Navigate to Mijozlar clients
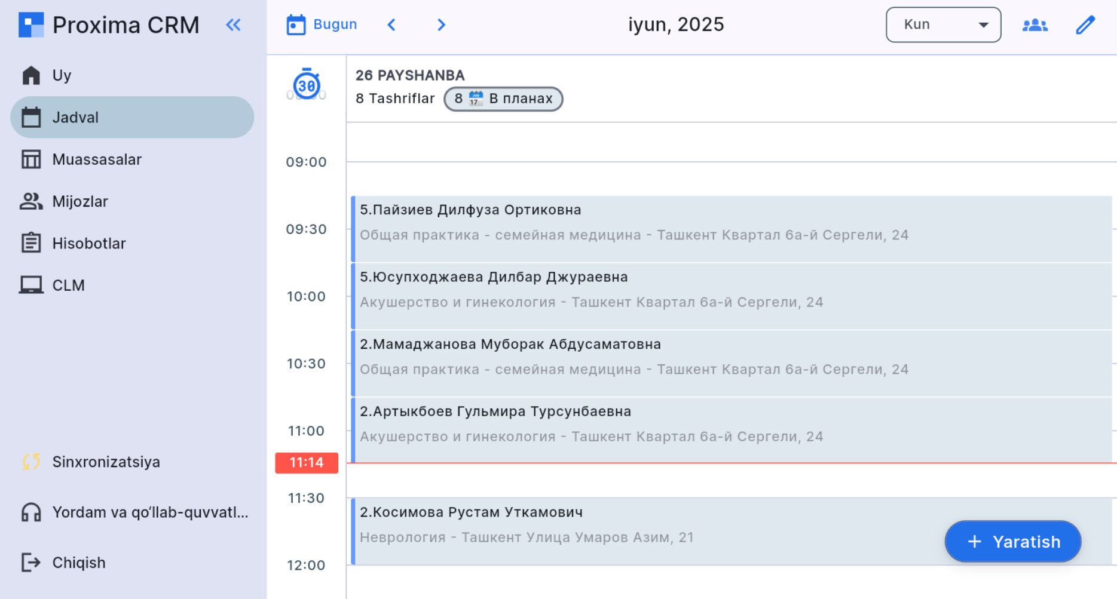Viewport: 1117px width, 599px height. tap(79, 201)
